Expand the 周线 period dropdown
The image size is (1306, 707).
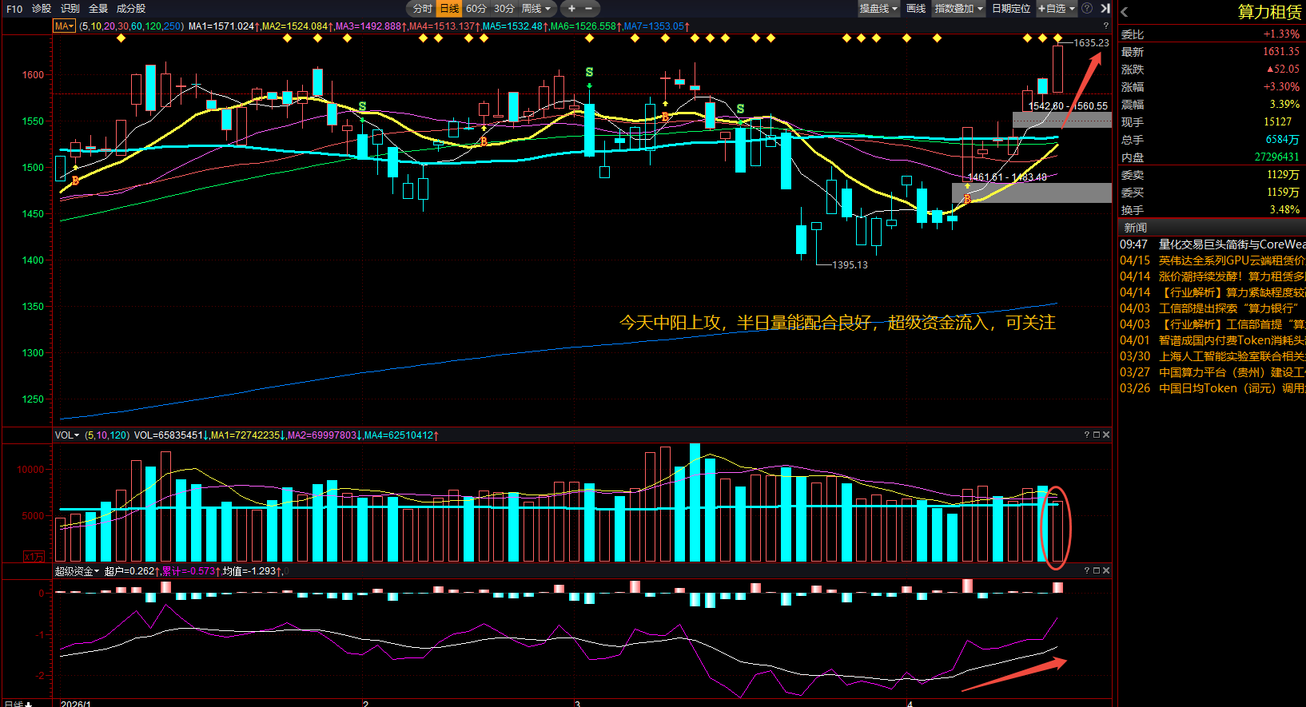pyautogui.click(x=536, y=9)
